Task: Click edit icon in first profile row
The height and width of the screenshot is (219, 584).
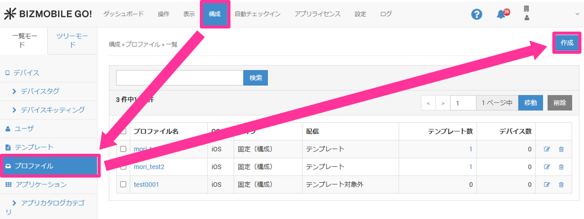Action: [547, 149]
